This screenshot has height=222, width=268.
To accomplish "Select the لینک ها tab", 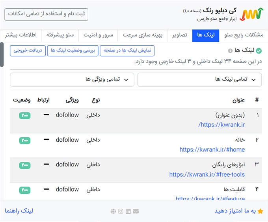I will (x=206, y=35).
